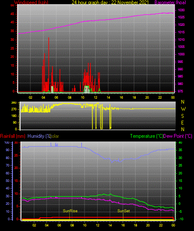This screenshot has height=231, width=194.
Task: Click the "S" compass label
Action: [x=182, y=116]
